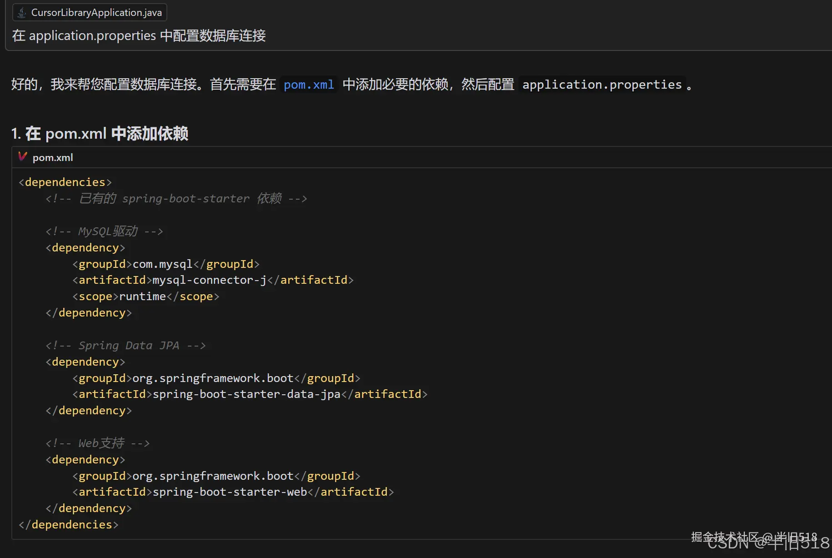Click the runtime scope line
The height and width of the screenshot is (558, 832).
point(145,297)
